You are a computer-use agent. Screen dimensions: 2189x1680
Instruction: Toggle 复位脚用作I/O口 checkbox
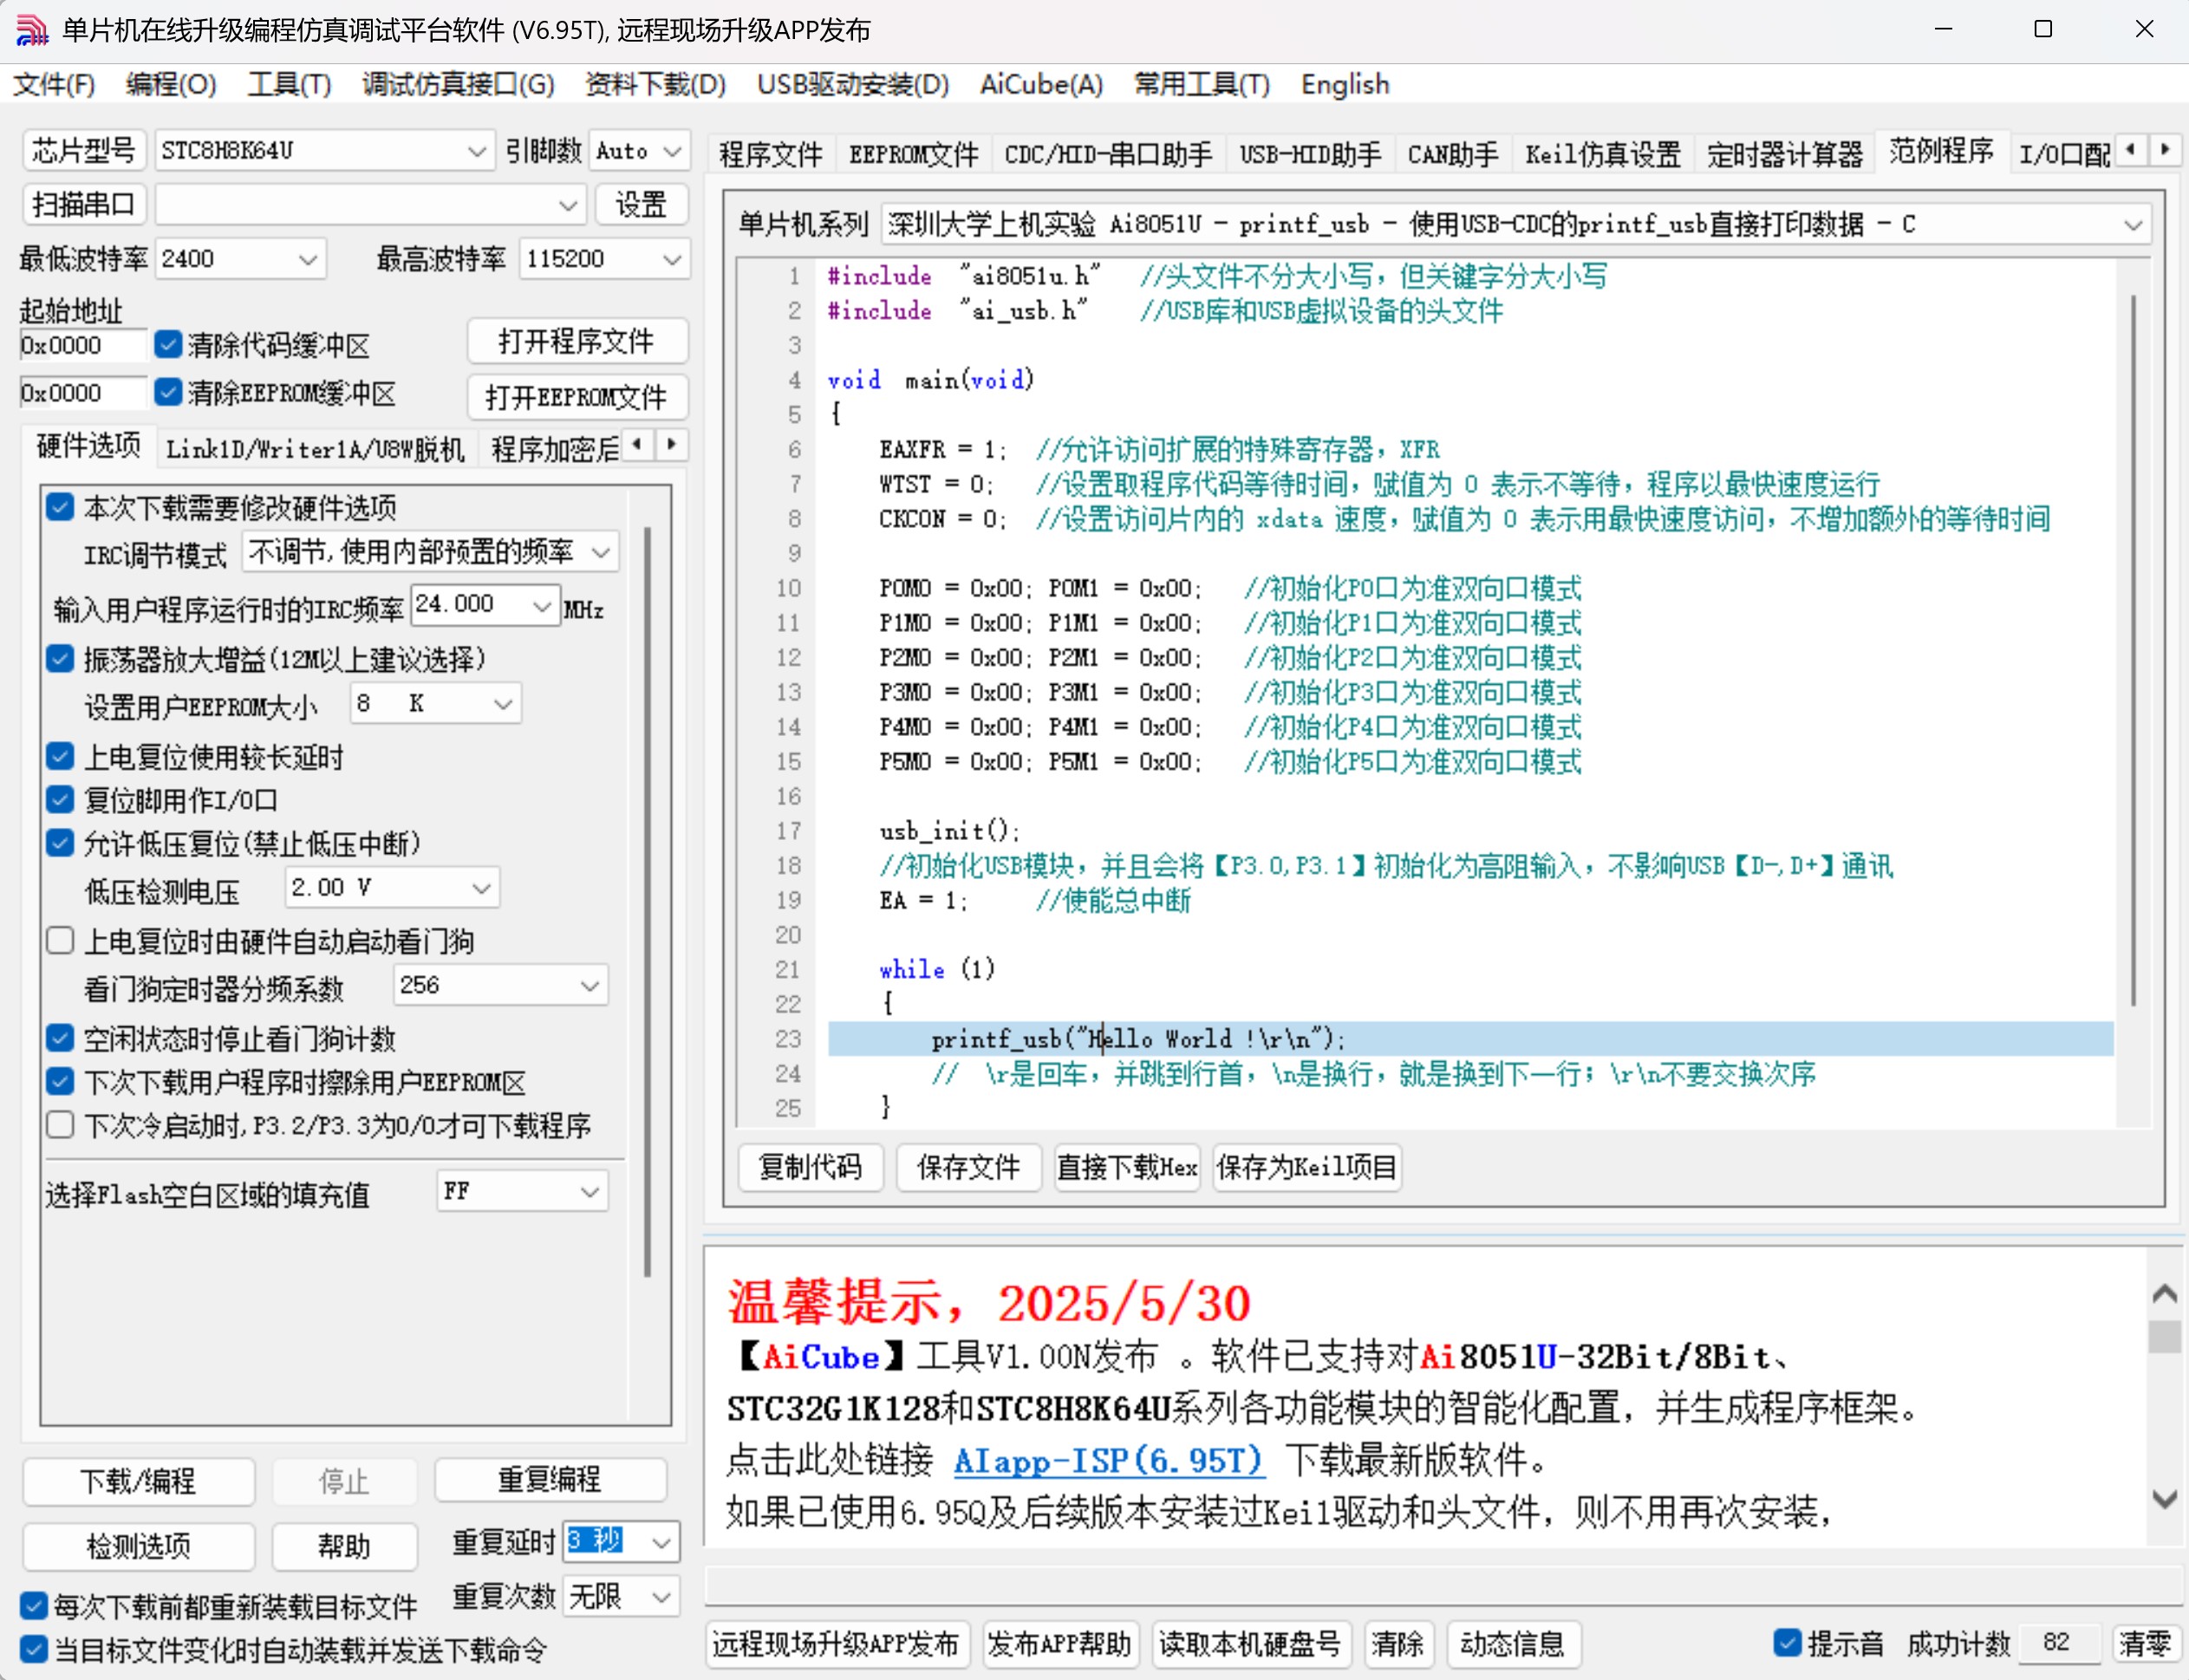click(x=60, y=799)
